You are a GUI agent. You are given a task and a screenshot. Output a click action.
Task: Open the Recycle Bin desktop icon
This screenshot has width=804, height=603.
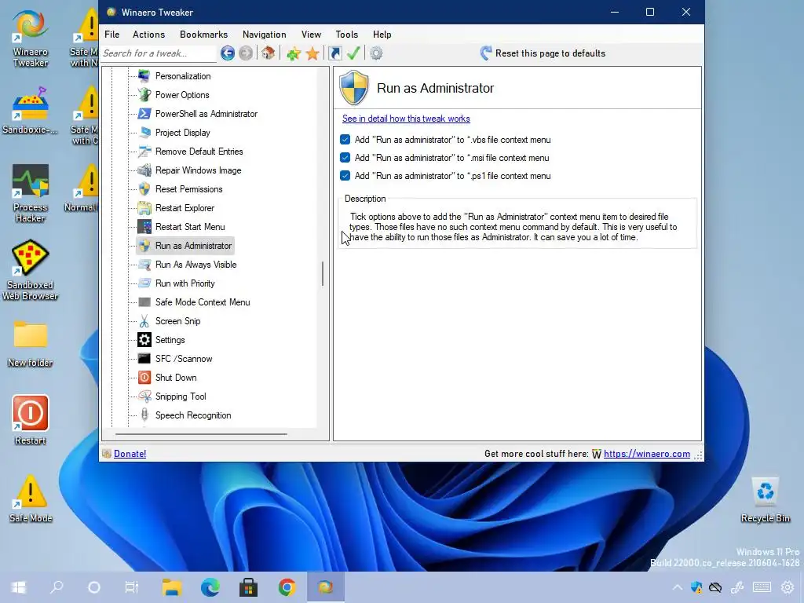click(765, 500)
